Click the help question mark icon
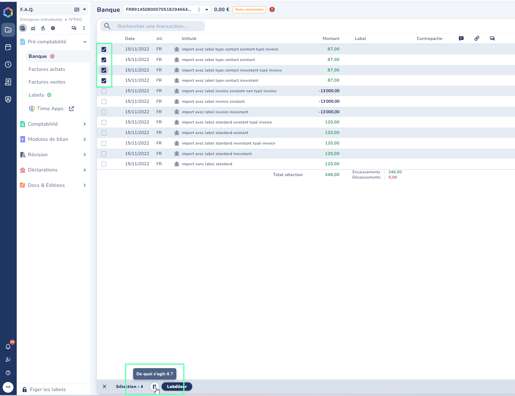 coord(8,373)
